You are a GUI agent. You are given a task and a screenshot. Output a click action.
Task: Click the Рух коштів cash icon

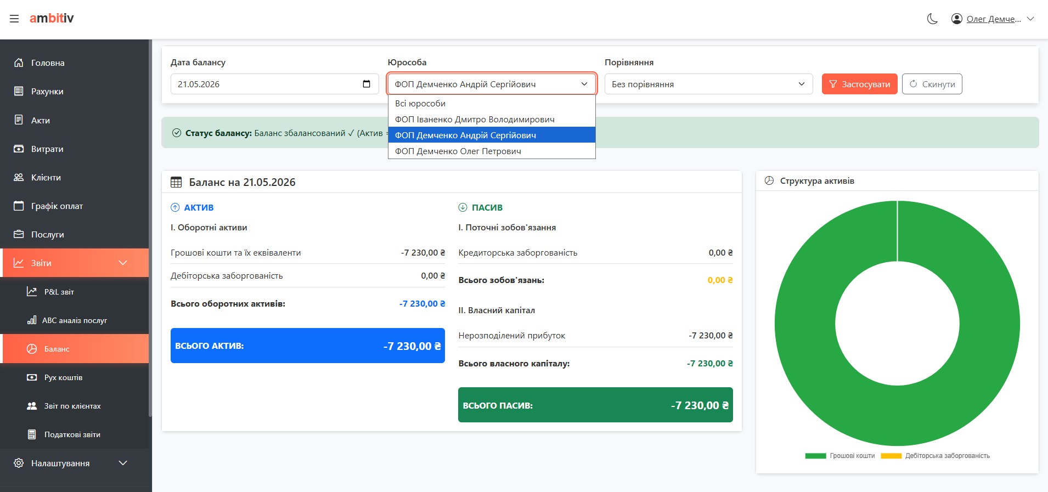tap(32, 377)
